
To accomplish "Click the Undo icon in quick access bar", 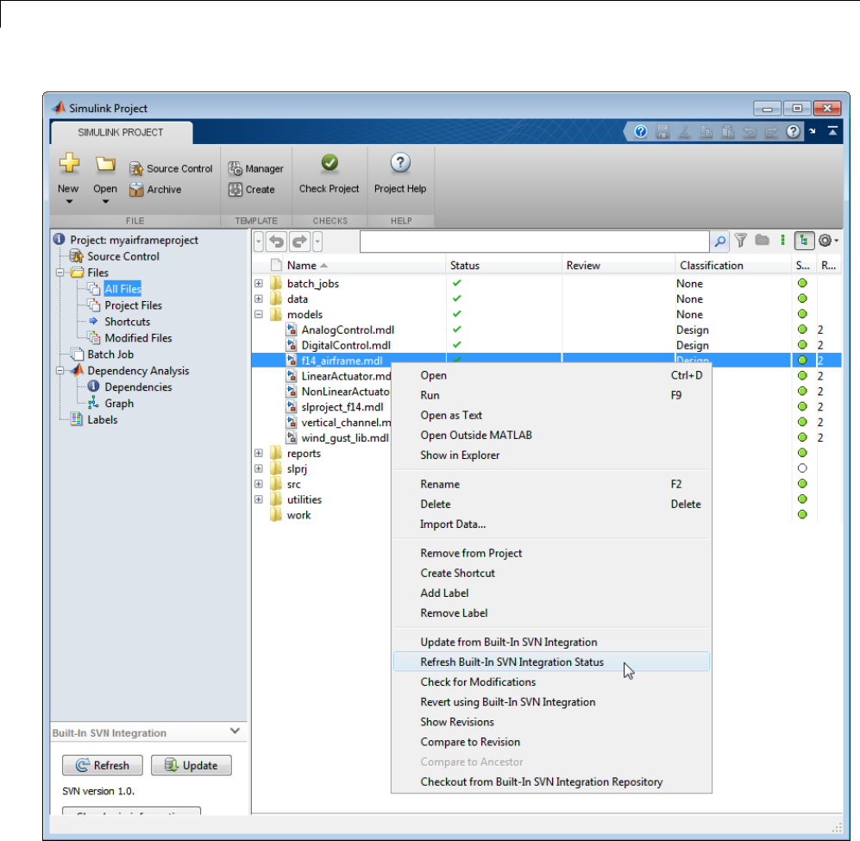I will [x=750, y=132].
